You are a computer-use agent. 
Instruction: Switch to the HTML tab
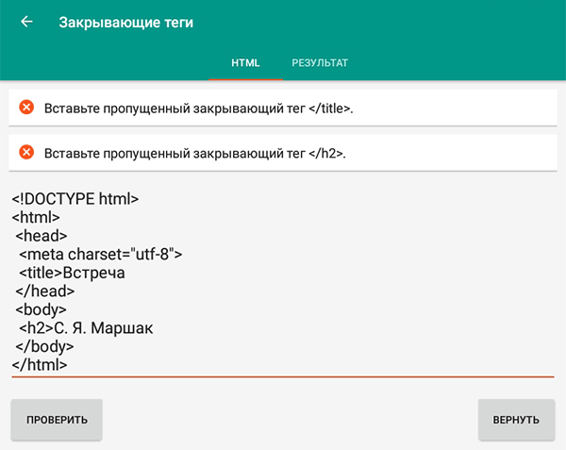click(245, 63)
